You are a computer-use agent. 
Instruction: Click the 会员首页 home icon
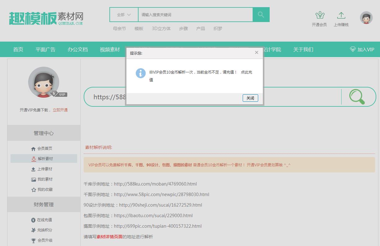tap(33, 148)
